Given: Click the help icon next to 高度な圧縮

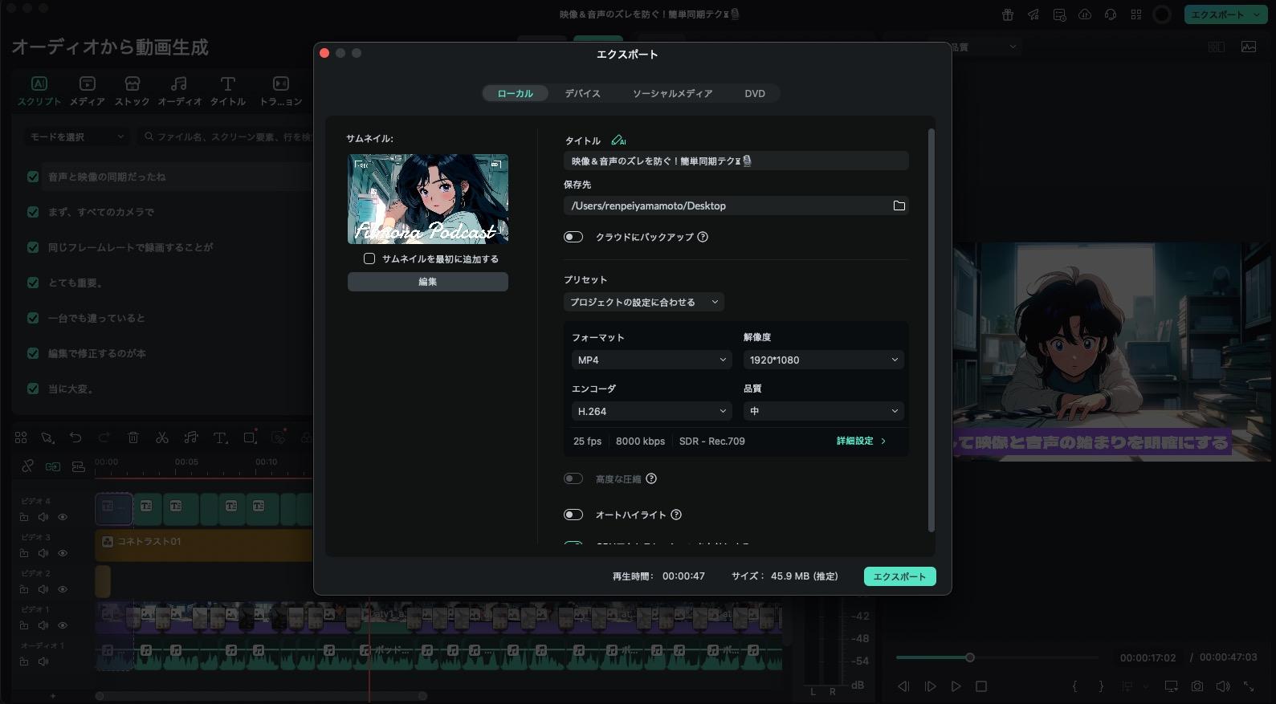Looking at the screenshot, I should (x=651, y=478).
